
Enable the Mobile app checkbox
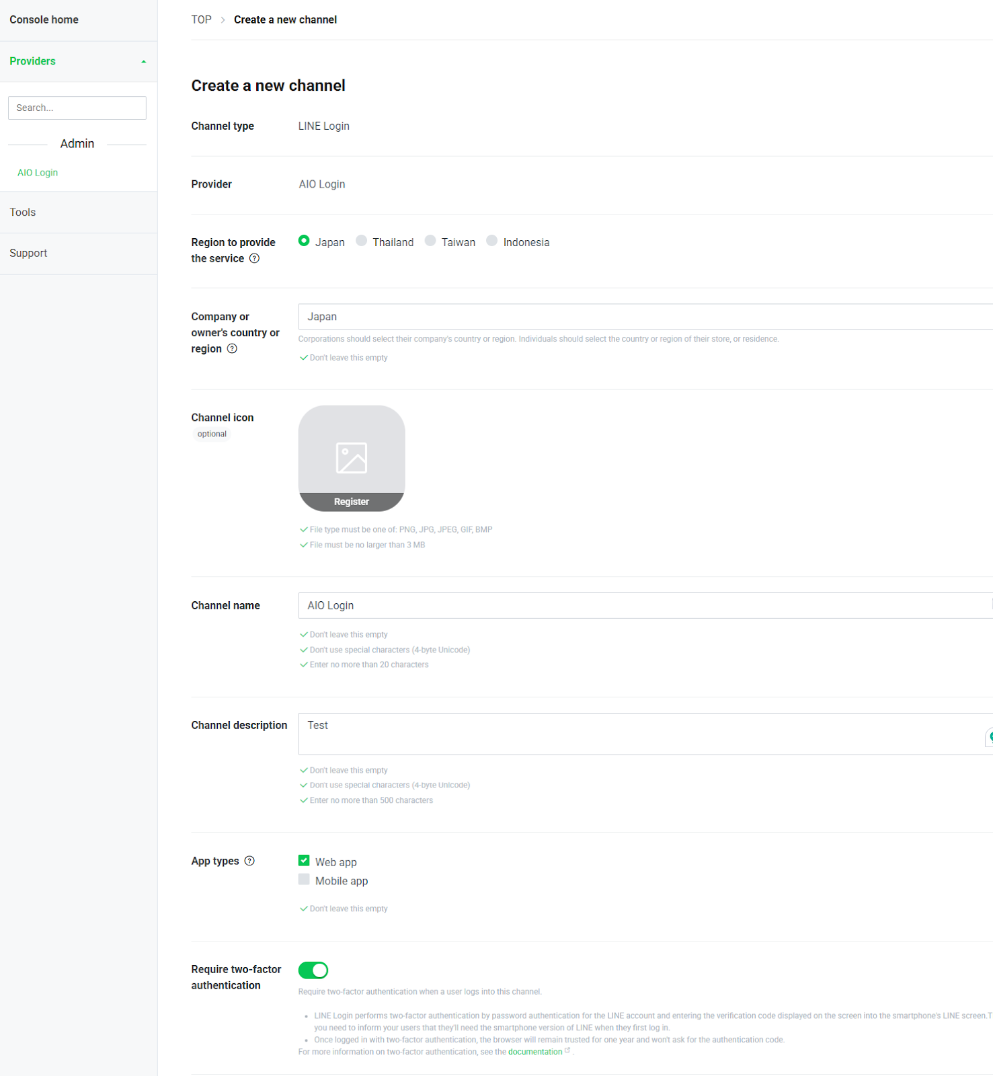pyautogui.click(x=304, y=880)
